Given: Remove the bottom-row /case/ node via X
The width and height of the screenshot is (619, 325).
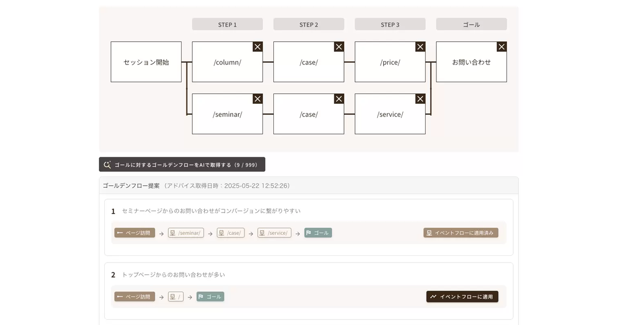Looking at the screenshot, I should tap(339, 99).
